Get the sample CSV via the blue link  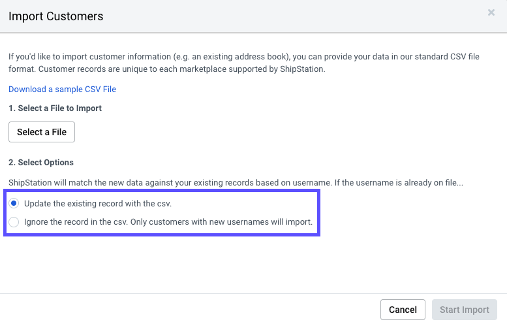(x=62, y=89)
